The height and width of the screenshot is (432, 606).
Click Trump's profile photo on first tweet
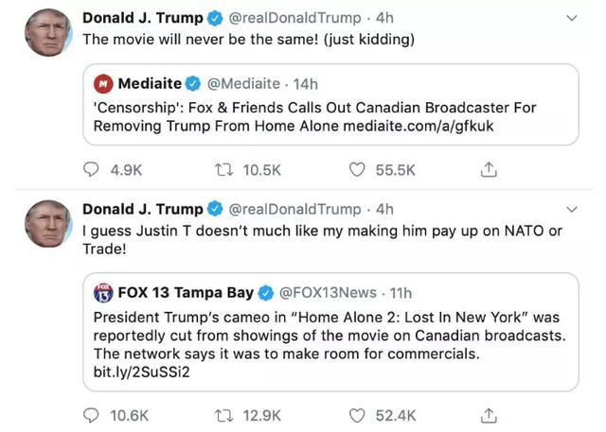[x=47, y=33]
